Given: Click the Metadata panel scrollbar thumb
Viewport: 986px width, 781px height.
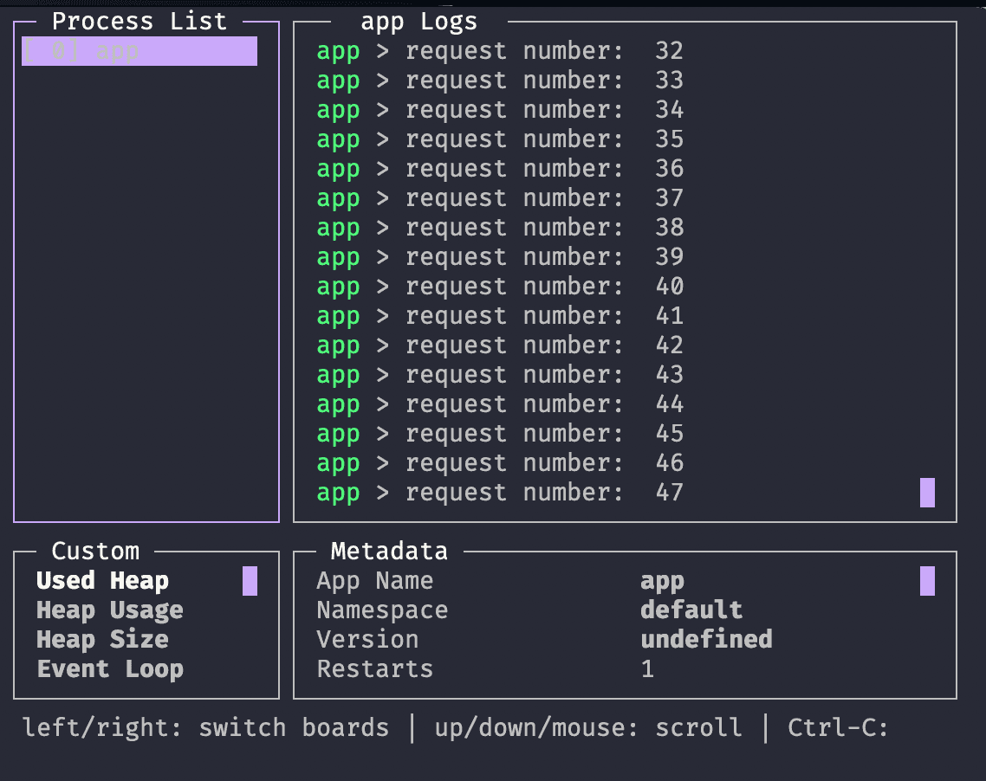Looking at the screenshot, I should point(927,581).
